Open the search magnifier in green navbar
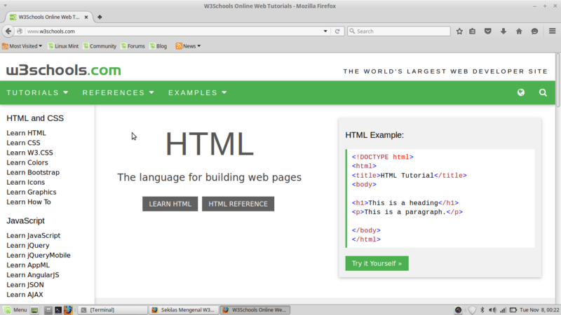The height and width of the screenshot is (315, 561). (x=543, y=92)
